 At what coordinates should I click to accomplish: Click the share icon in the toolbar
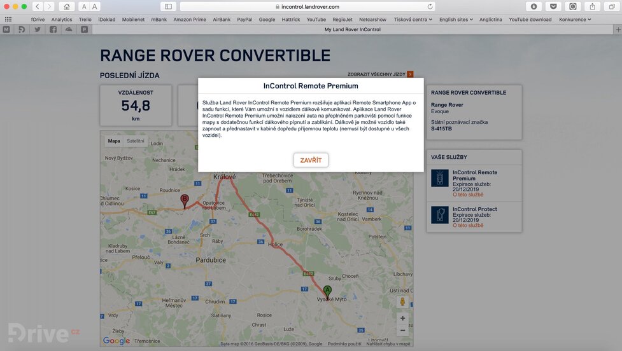click(x=592, y=6)
